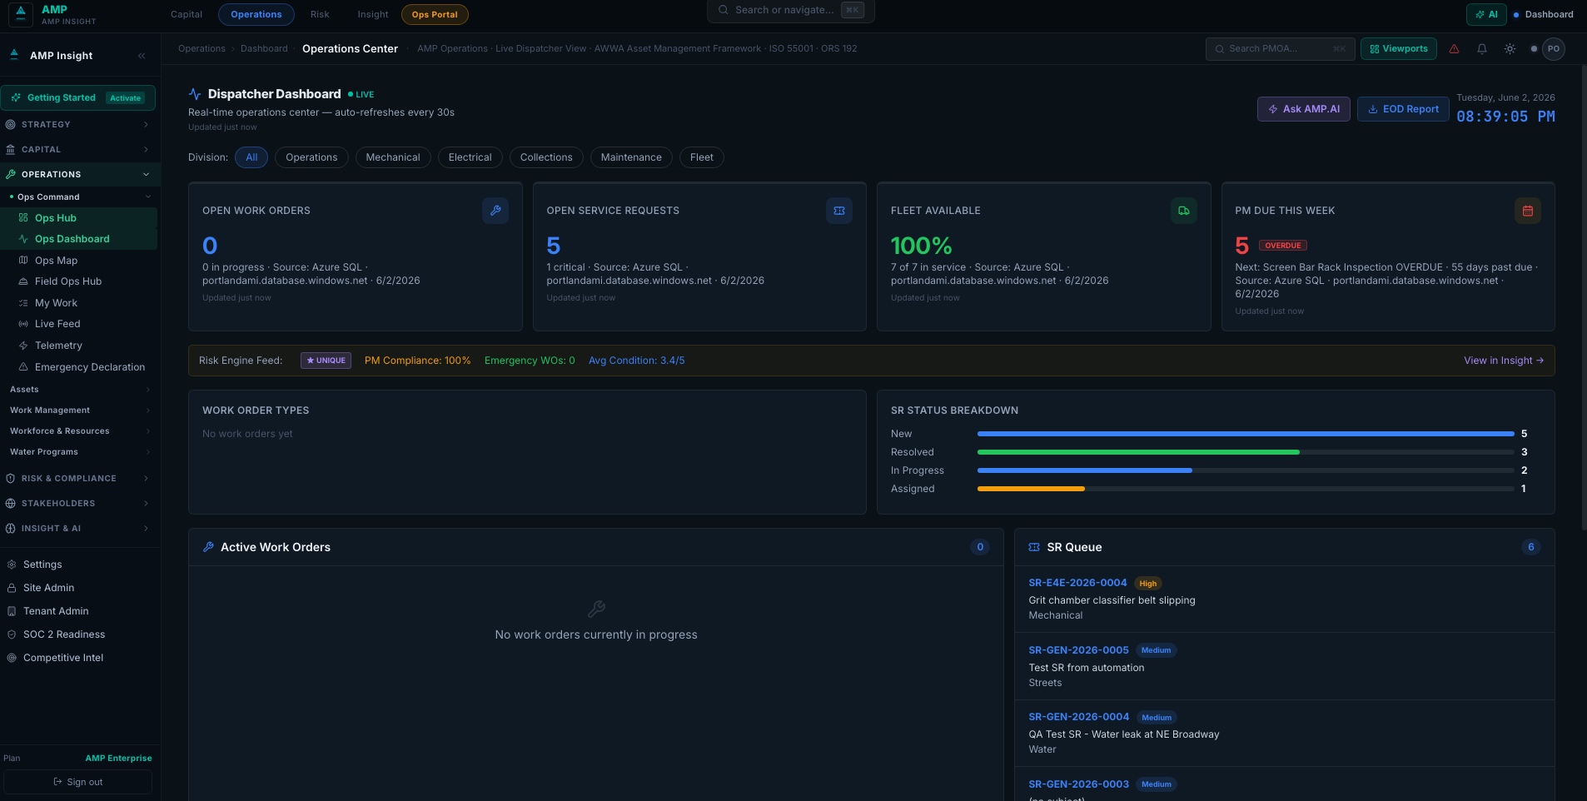Click the Stakeholders globe icon

(11, 504)
